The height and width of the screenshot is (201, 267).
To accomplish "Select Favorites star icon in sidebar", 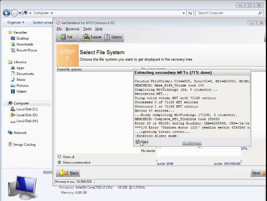I will (10, 32).
